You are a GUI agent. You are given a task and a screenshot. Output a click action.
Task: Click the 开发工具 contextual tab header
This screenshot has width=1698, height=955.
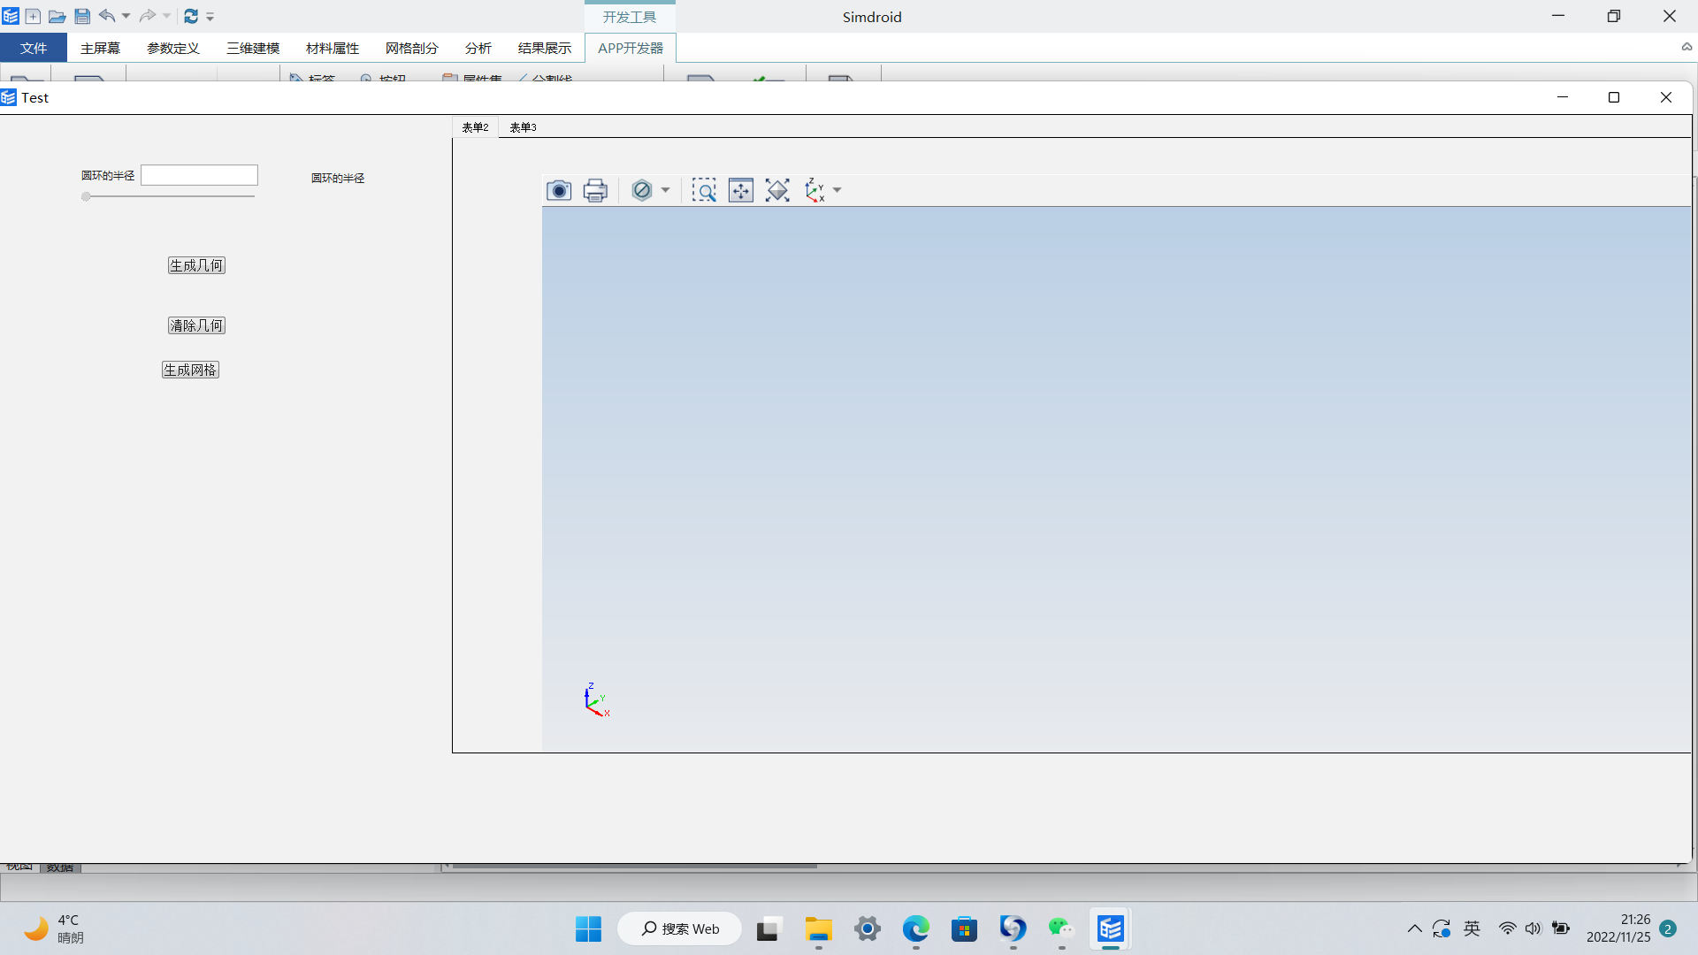(x=630, y=17)
